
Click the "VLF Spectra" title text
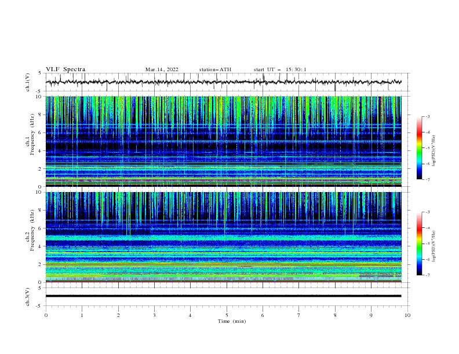click(x=65, y=69)
